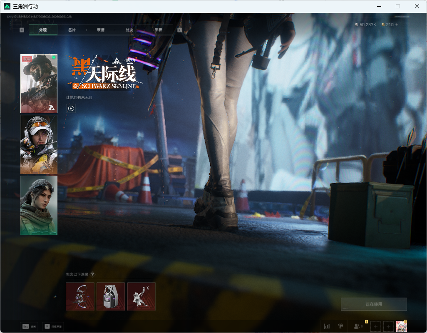
Task: Close the 三角洲行动 window
Action: tap(417, 6)
